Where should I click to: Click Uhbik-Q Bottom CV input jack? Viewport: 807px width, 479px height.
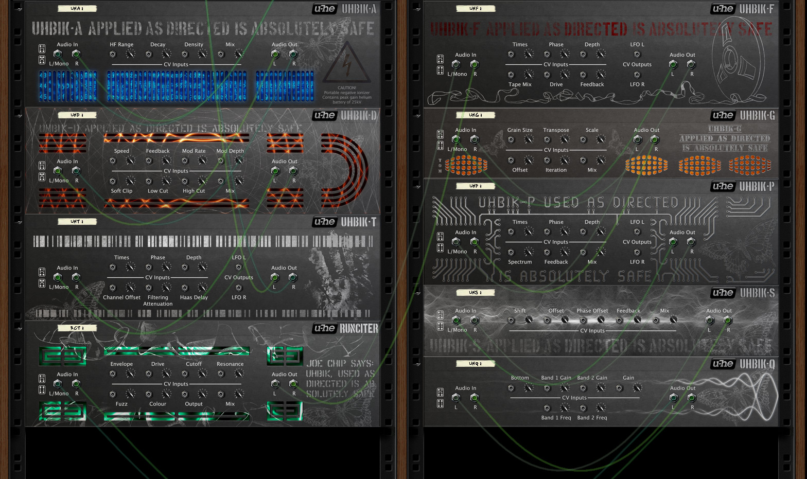pos(511,388)
